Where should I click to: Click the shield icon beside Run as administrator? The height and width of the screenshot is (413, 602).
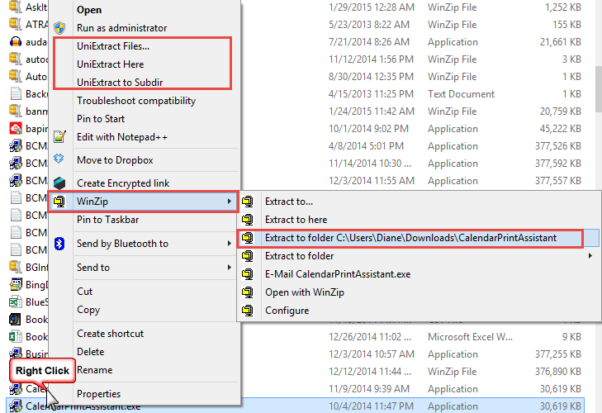59,28
